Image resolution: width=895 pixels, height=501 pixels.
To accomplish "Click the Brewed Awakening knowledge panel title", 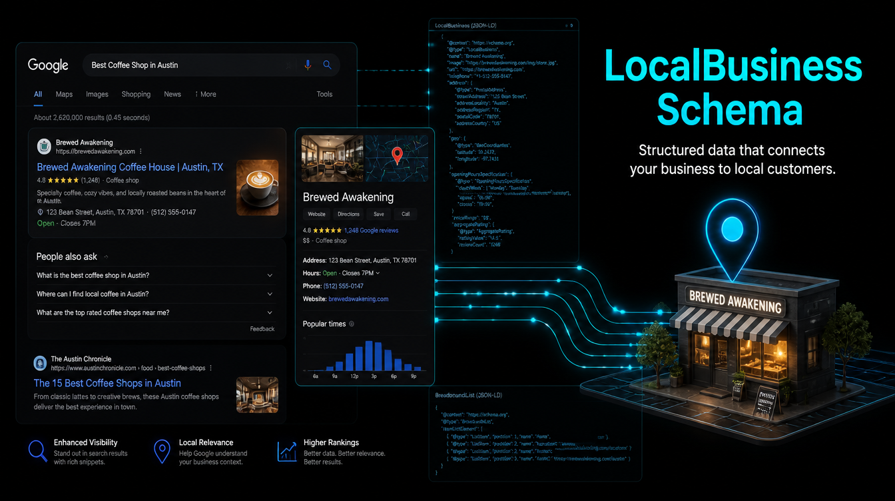I will tap(348, 197).
